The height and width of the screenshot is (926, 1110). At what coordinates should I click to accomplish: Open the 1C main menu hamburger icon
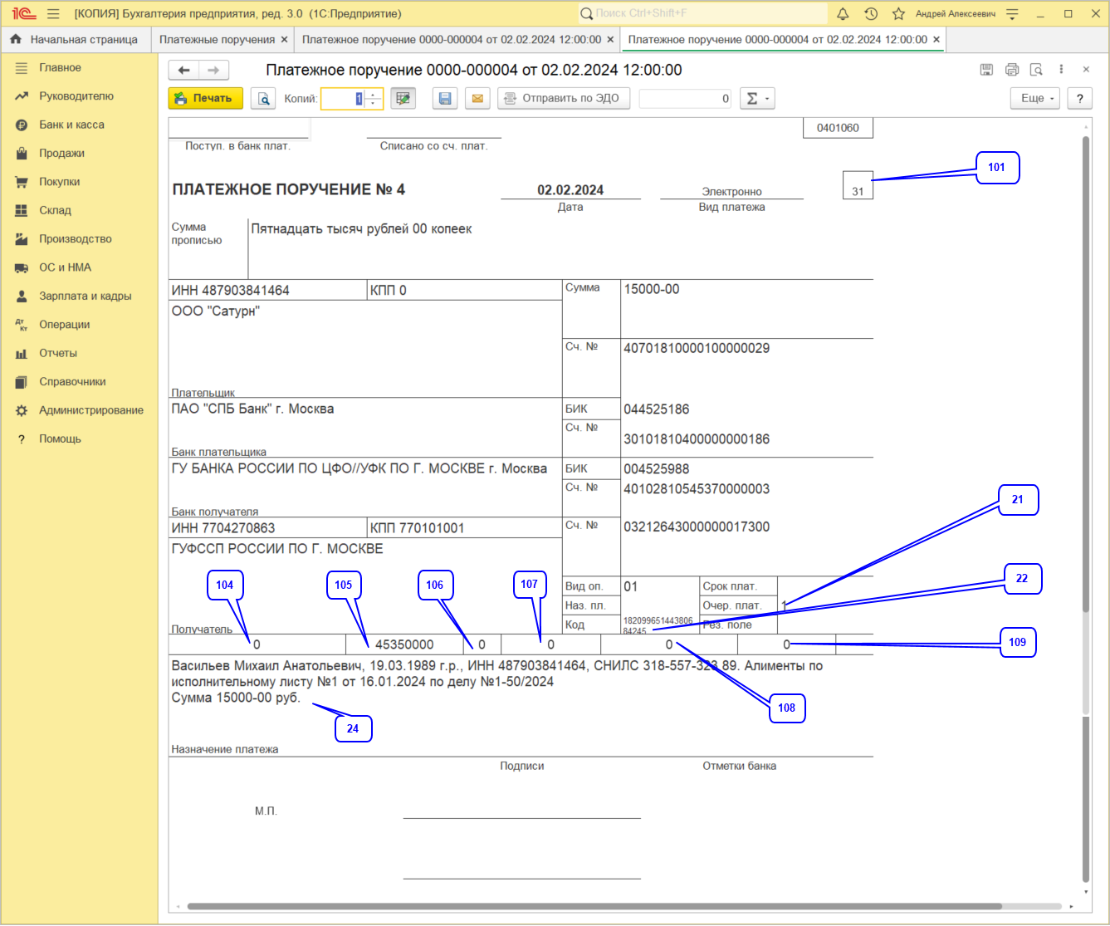click(x=53, y=14)
